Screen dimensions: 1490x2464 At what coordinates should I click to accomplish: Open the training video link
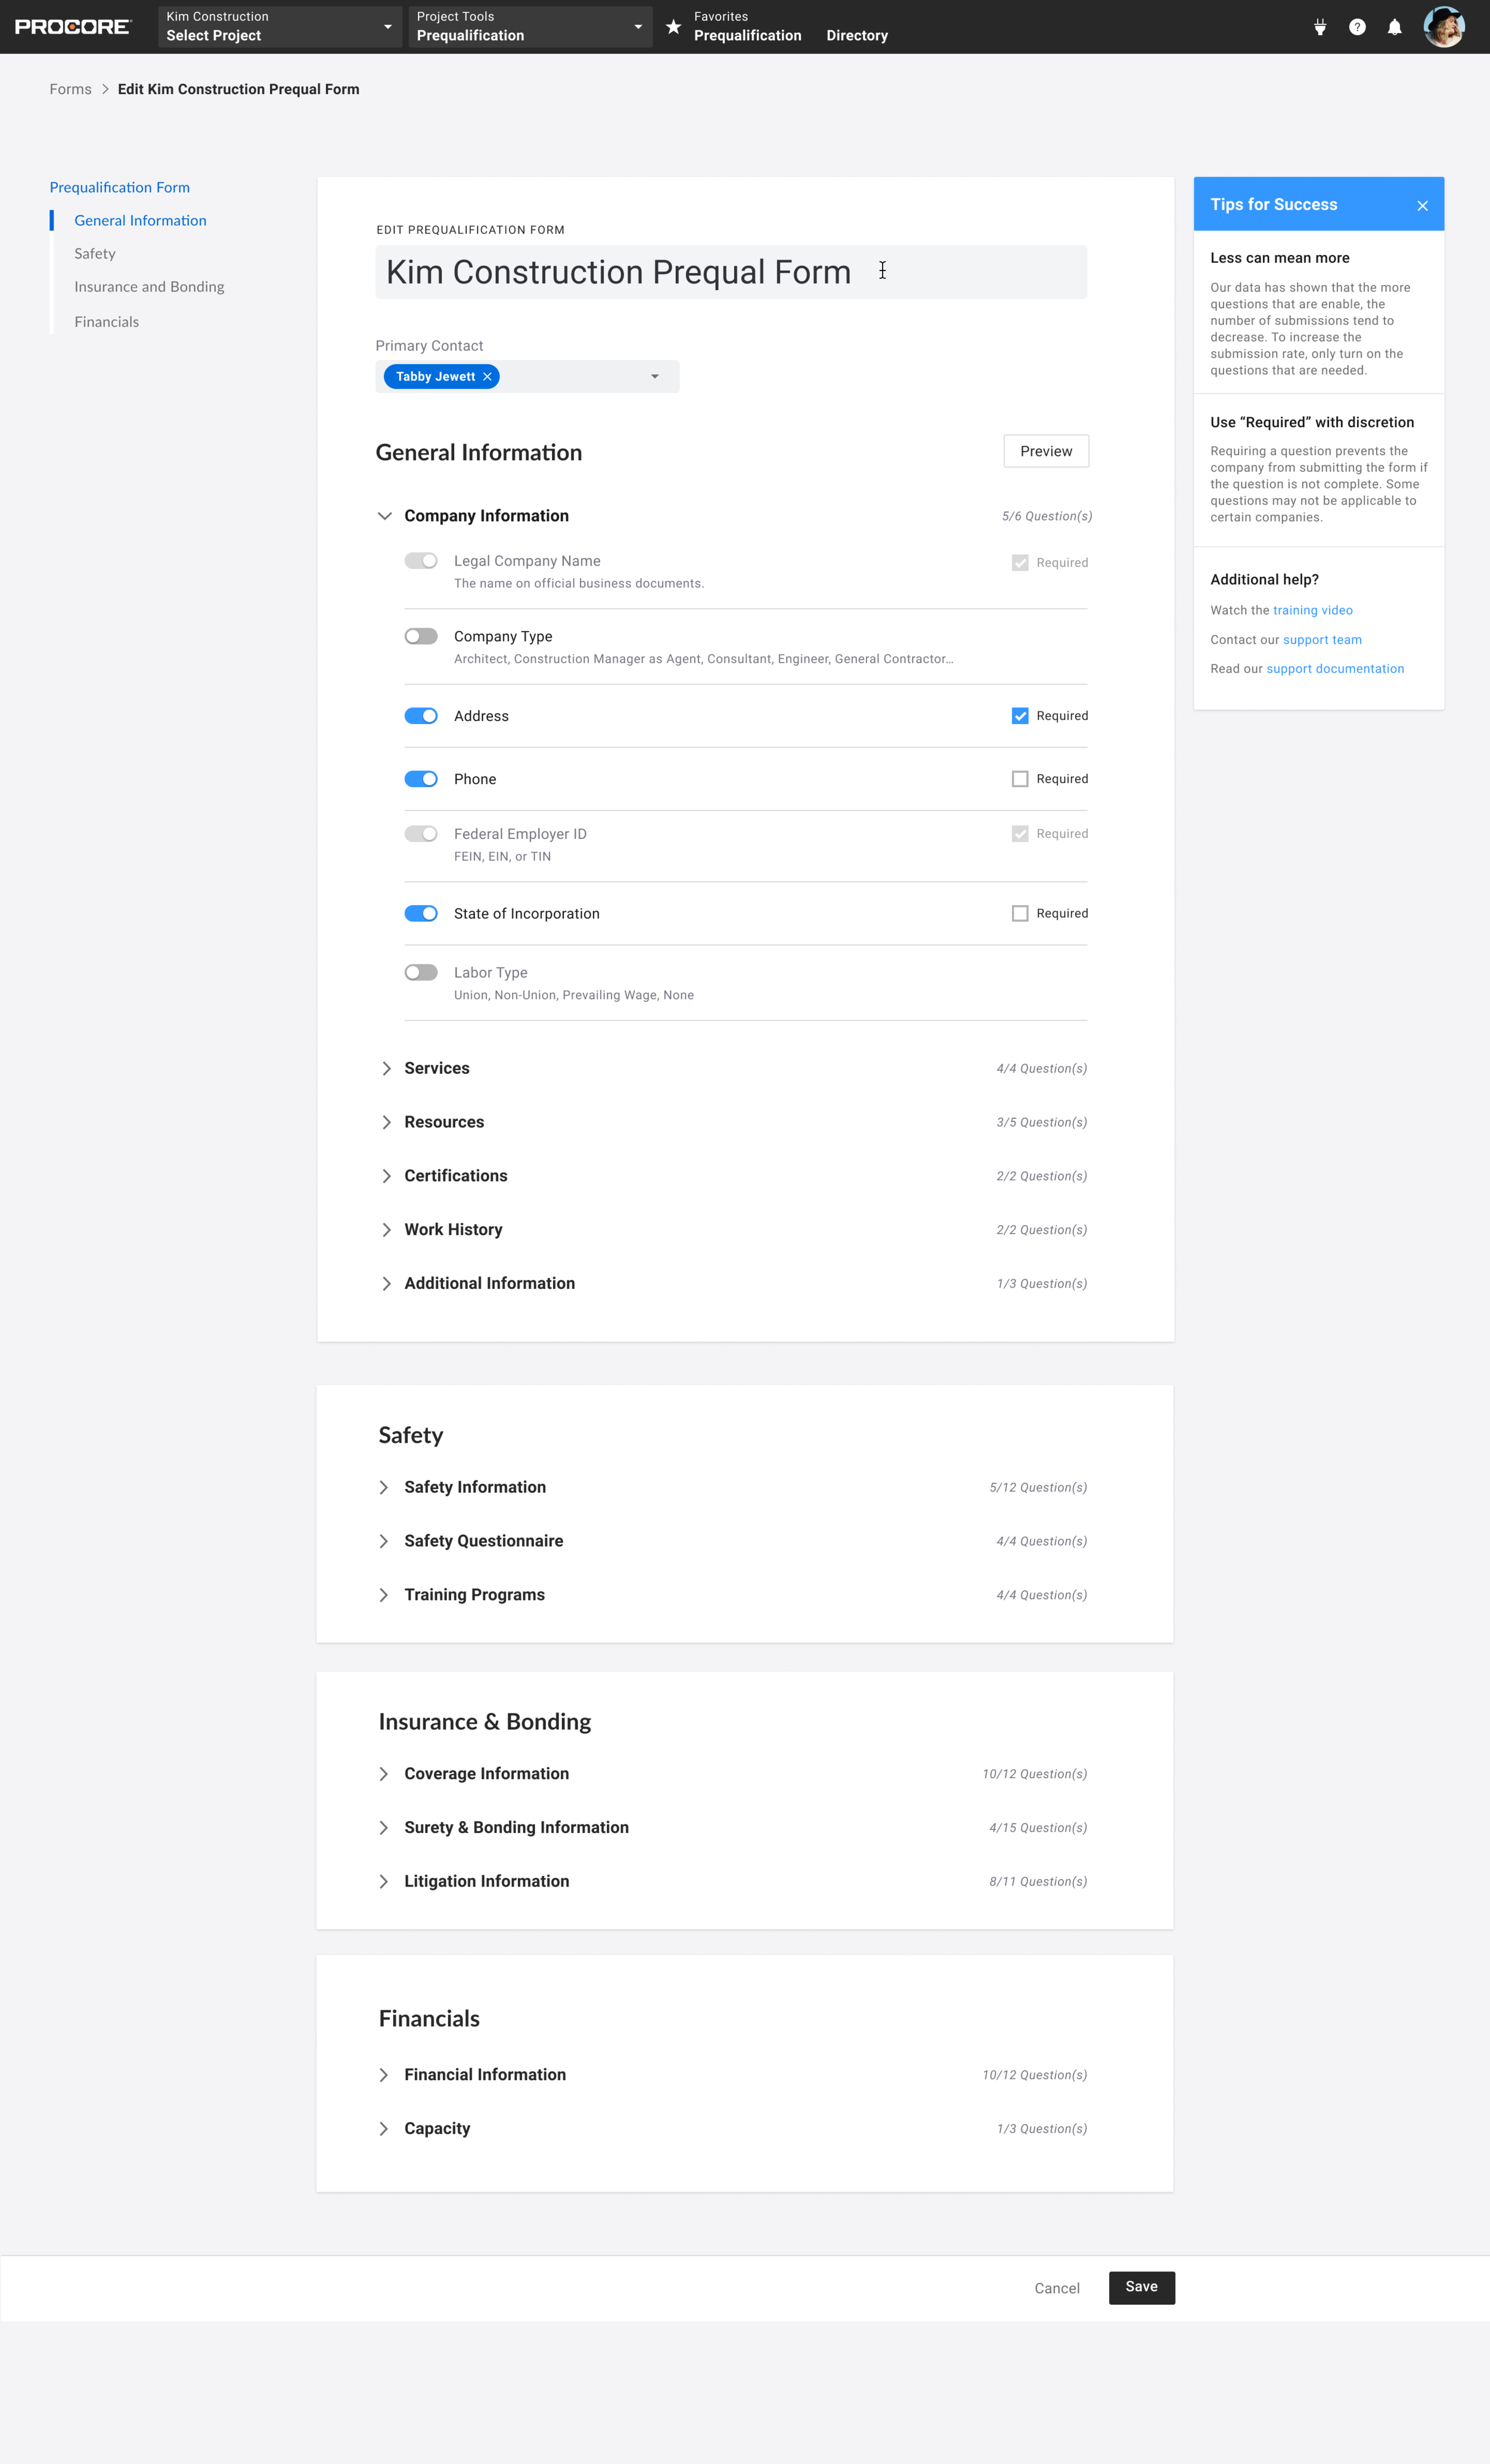click(x=1312, y=610)
